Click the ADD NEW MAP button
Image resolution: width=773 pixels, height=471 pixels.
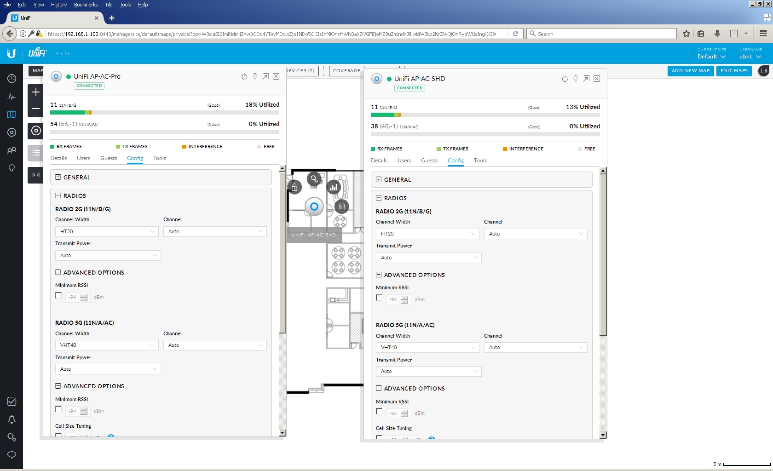click(x=690, y=71)
